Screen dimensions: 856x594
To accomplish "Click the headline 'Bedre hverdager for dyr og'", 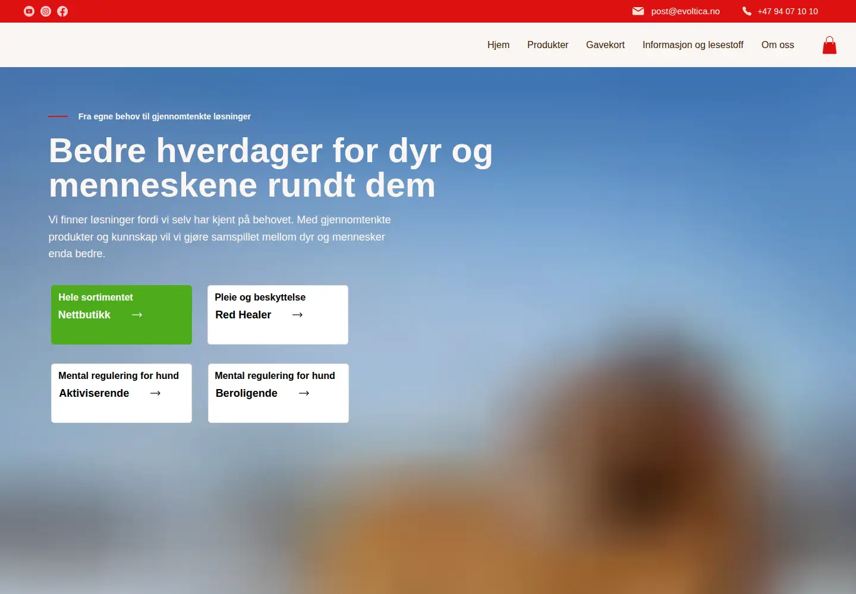I will (x=271, y=151).
